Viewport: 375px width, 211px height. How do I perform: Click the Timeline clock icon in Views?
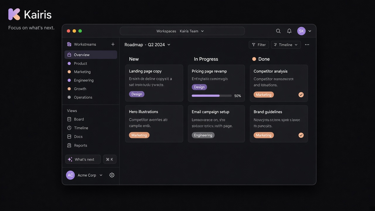[x=69, y=128]
